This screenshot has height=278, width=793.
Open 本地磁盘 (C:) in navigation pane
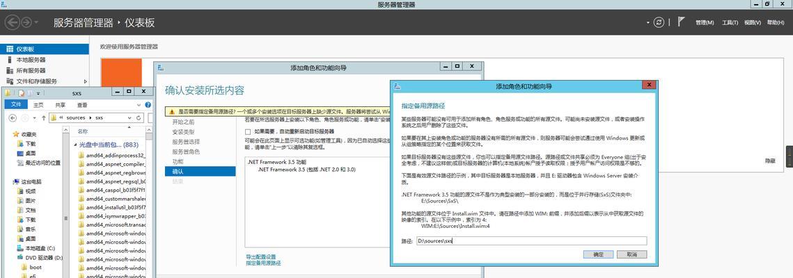36,248
